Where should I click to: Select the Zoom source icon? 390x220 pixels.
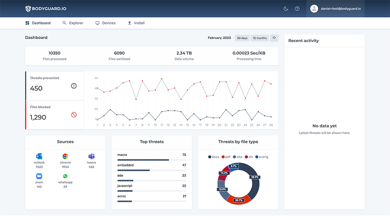click(39, 176)
